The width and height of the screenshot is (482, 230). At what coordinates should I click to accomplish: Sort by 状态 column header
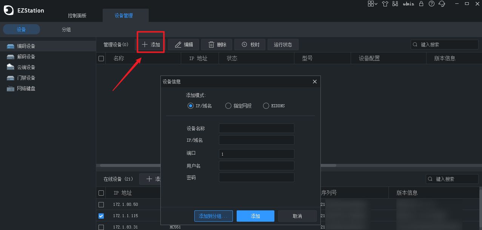(232, 59)
